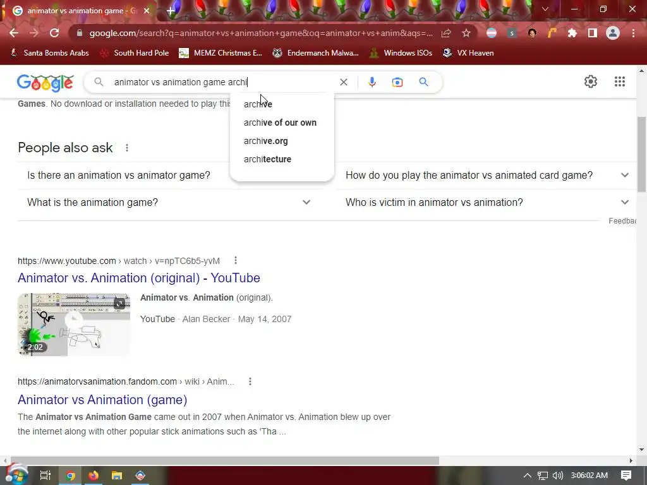
Task: Click the 'Alan Becker' text
Action: coord(207,319)
